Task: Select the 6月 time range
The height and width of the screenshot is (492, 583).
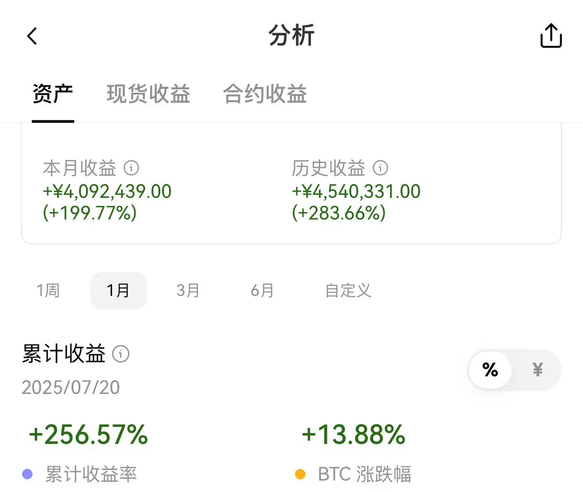Action: point(262,290)
